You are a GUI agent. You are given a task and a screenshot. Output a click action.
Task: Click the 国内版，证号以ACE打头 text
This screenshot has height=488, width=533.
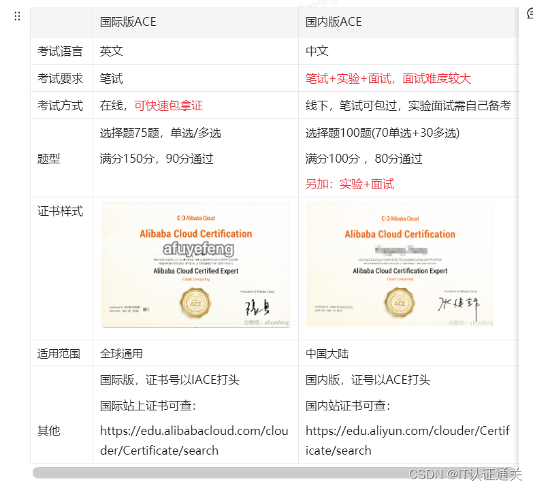pos(368,380)
